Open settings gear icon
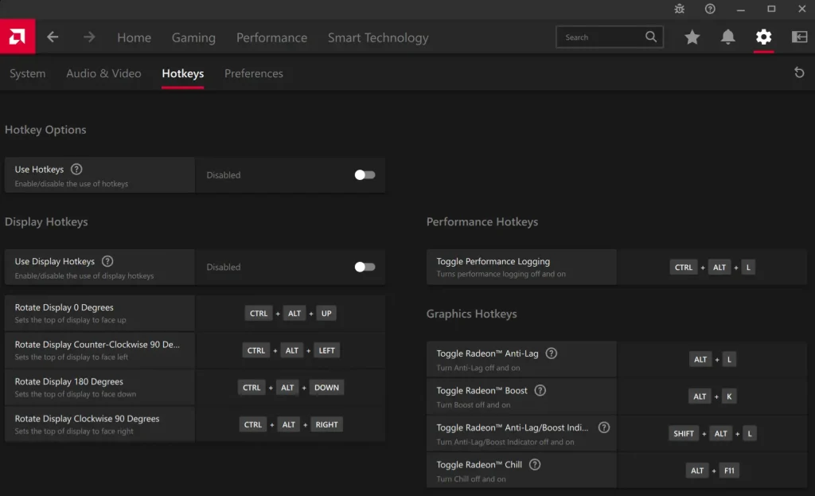 pos(763,37)
